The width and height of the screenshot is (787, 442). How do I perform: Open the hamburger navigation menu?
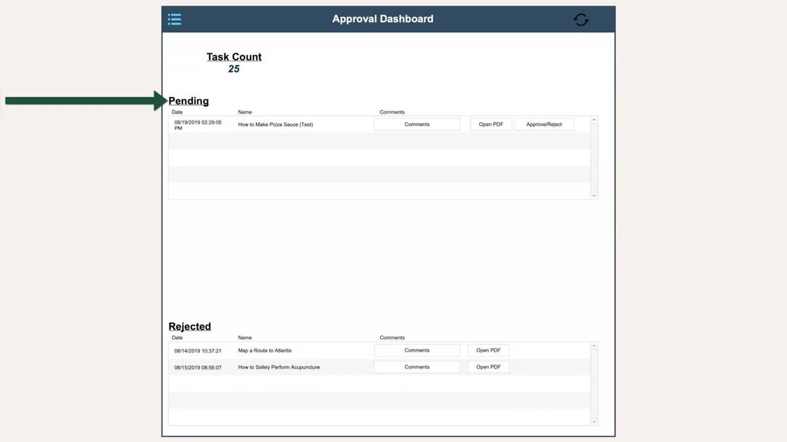point(174,19)
